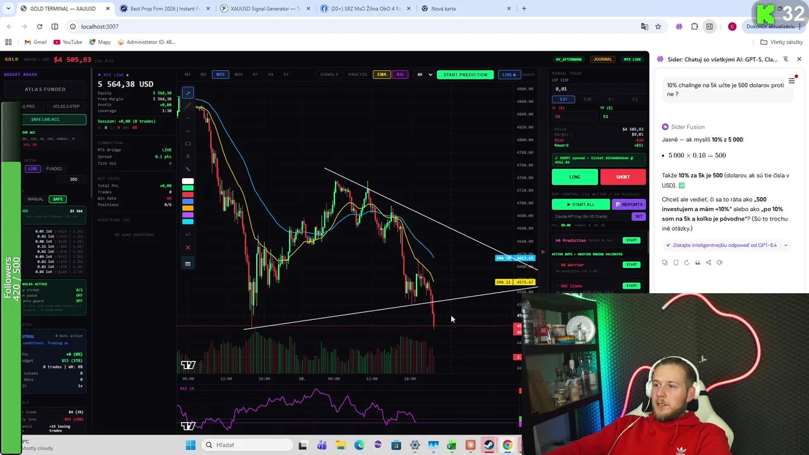Select the arrow cursor drawing tool
This screenshot has height=455, width=809.
(188, 93)
